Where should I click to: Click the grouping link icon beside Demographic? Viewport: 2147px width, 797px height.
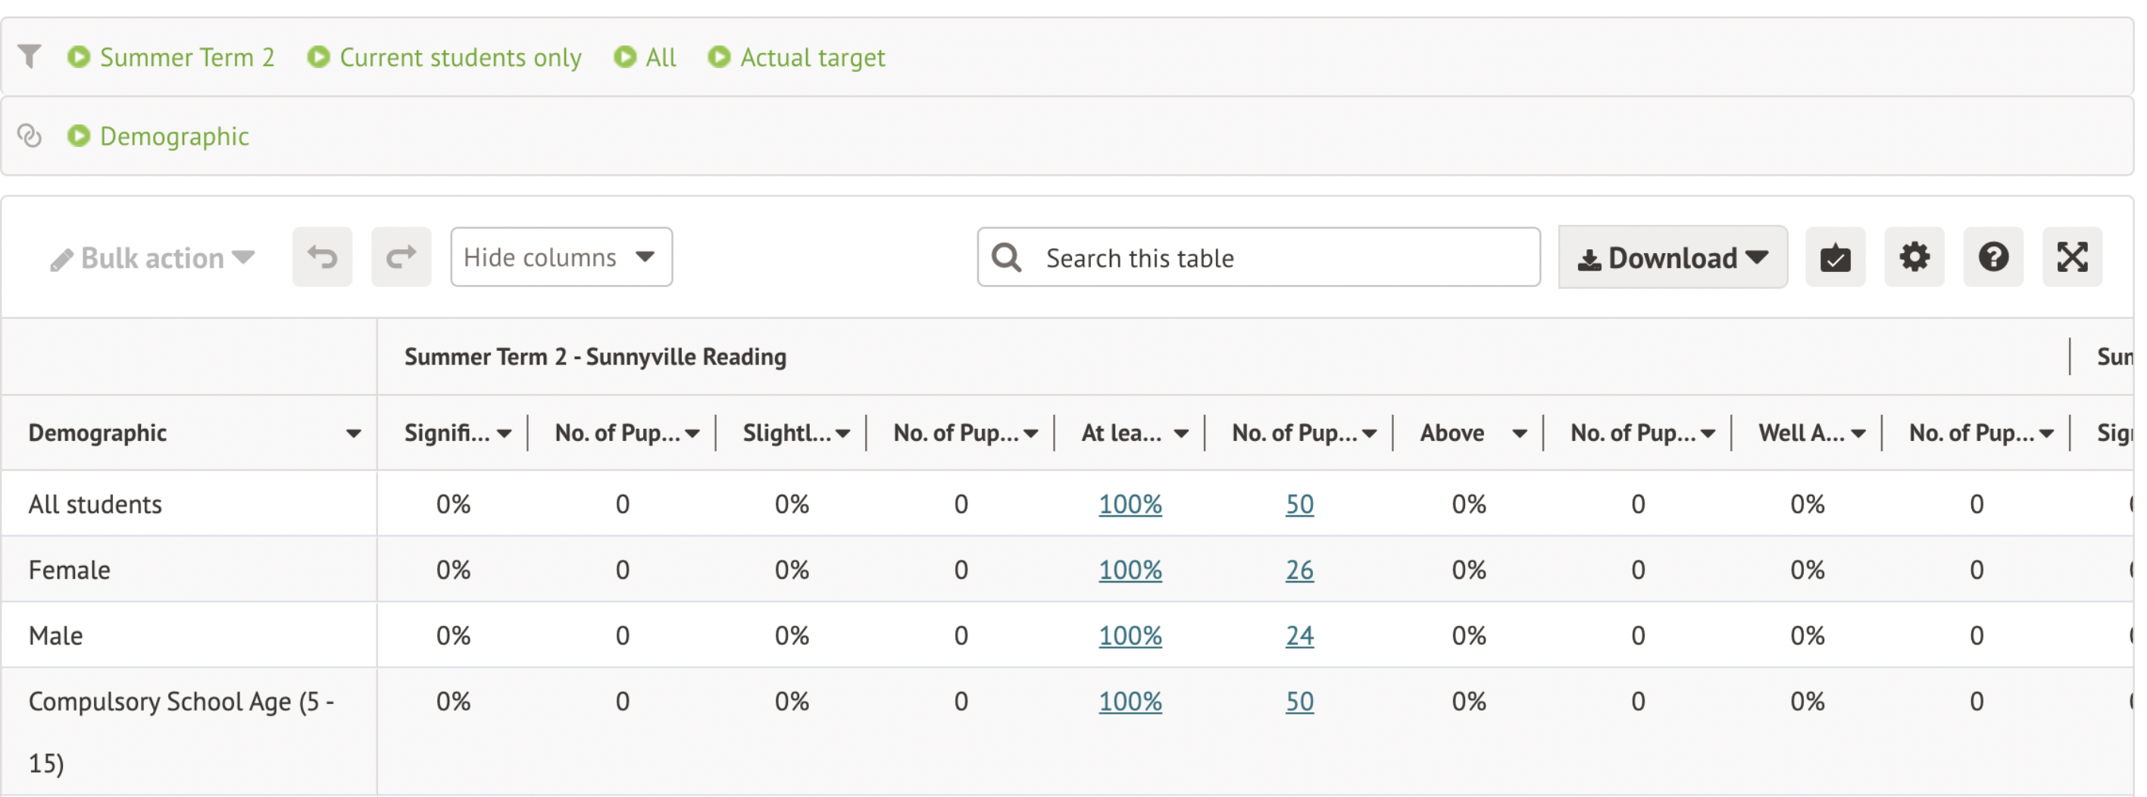point(30,136)
